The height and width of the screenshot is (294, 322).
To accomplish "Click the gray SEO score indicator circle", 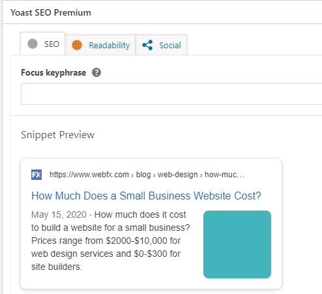I will click(x=33, y=44).
